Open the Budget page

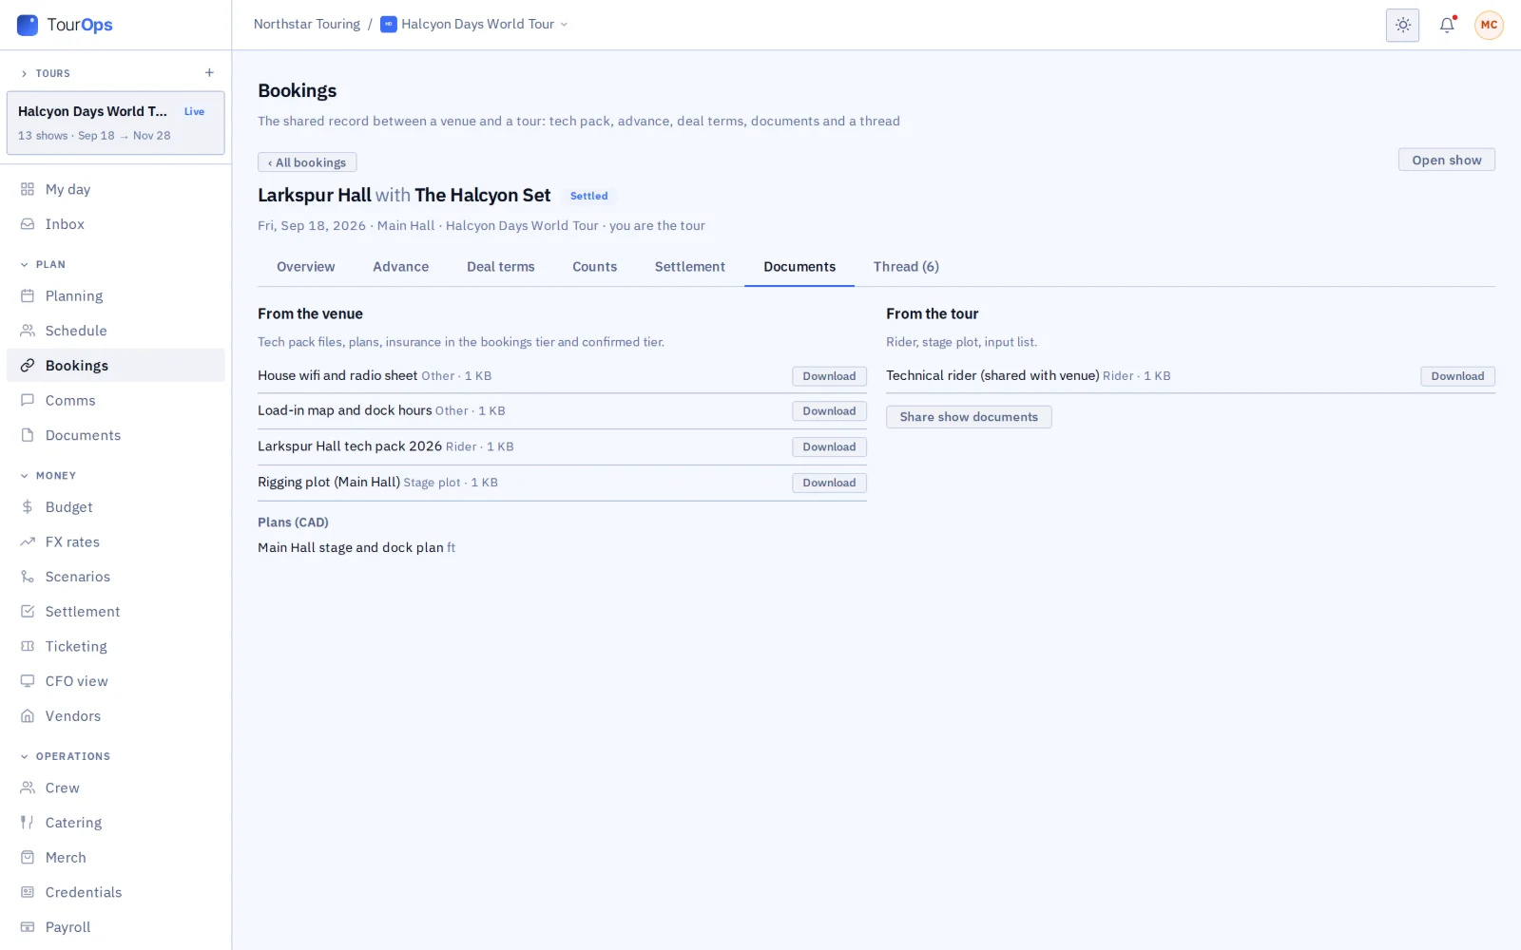(115, 507)
